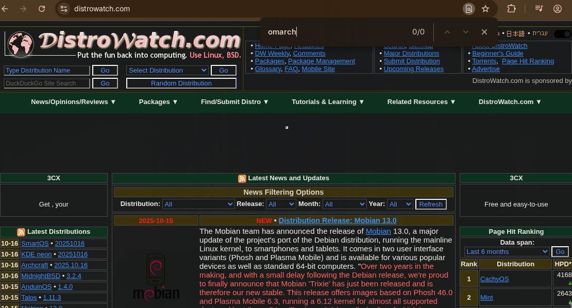This screenshot has height=308, width=572.
Task: Open the Submit Distribution link
Action: coord(412,61)
